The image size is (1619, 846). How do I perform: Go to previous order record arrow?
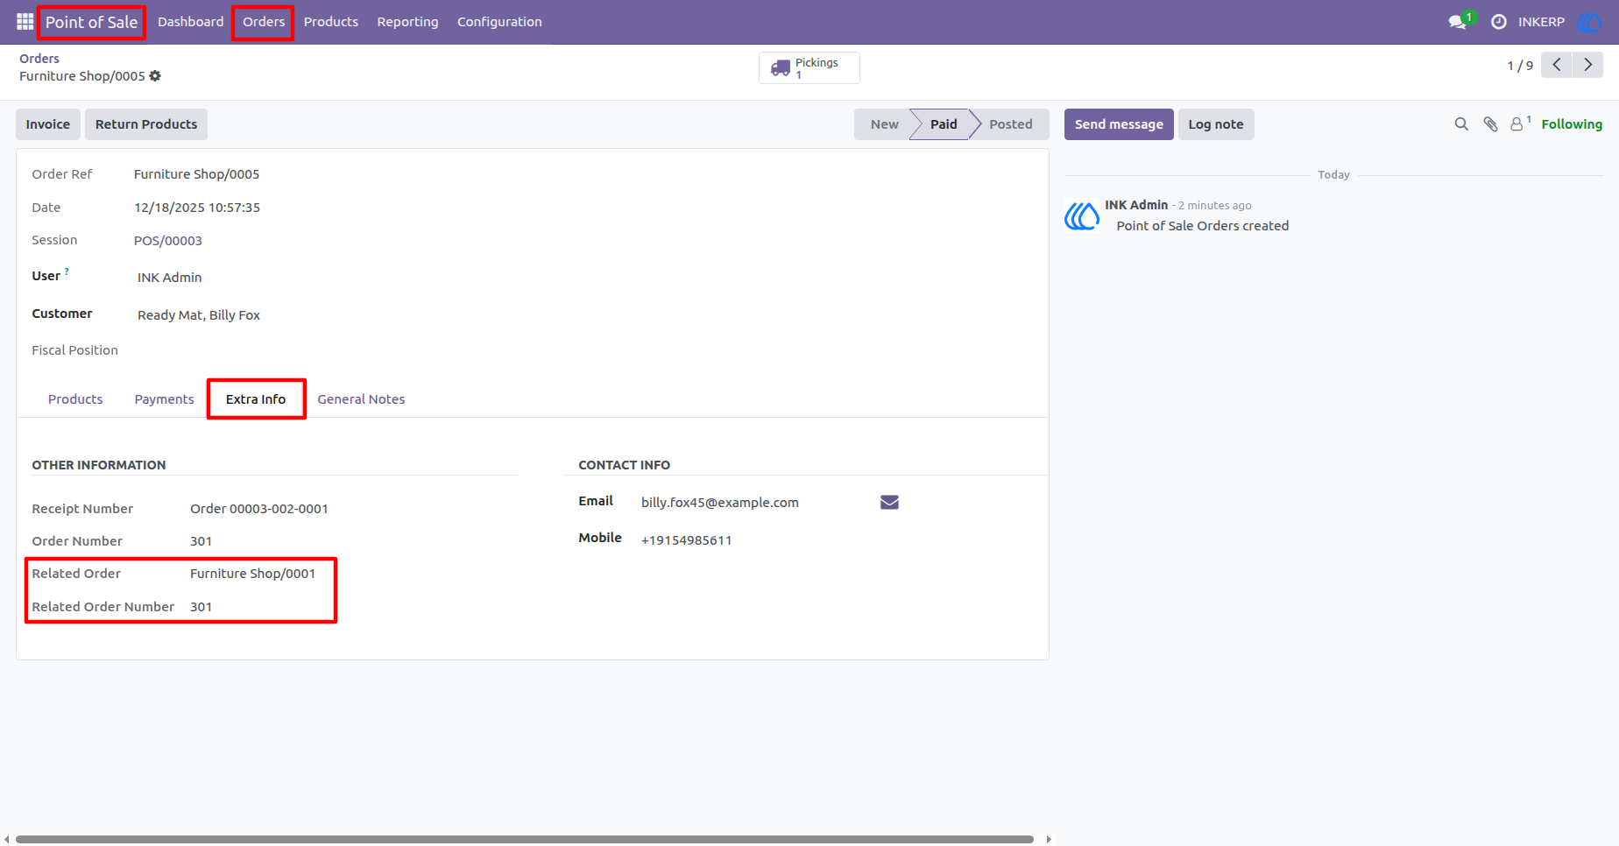click(x=1557, y=65)
